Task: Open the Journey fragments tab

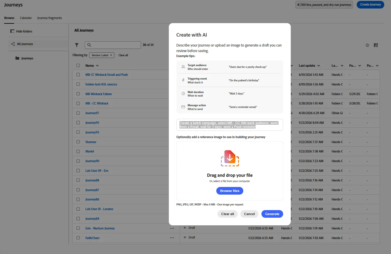Action: point(50,18)
